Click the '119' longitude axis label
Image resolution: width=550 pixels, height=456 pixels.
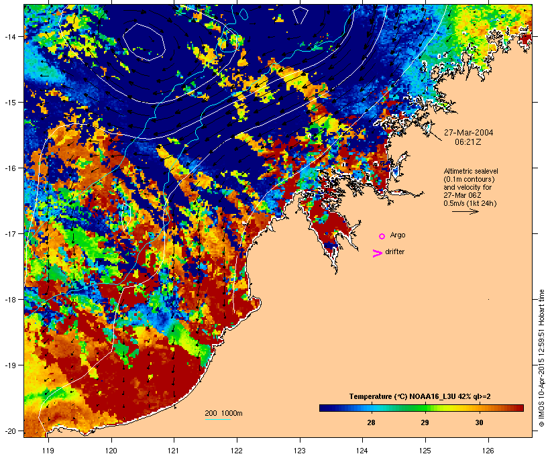[48, 451]
